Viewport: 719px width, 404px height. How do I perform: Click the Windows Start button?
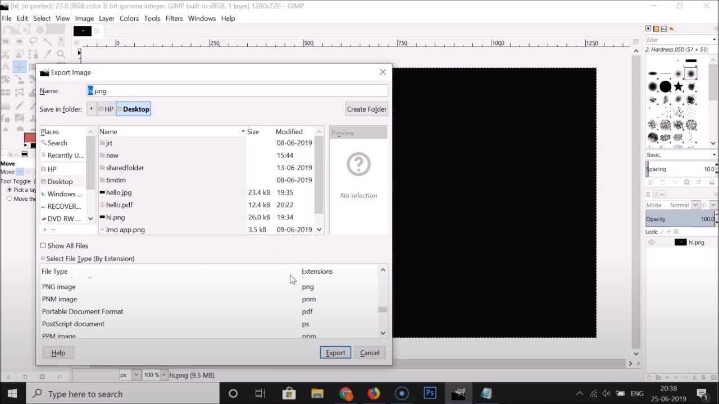click(x=12, y=394)
